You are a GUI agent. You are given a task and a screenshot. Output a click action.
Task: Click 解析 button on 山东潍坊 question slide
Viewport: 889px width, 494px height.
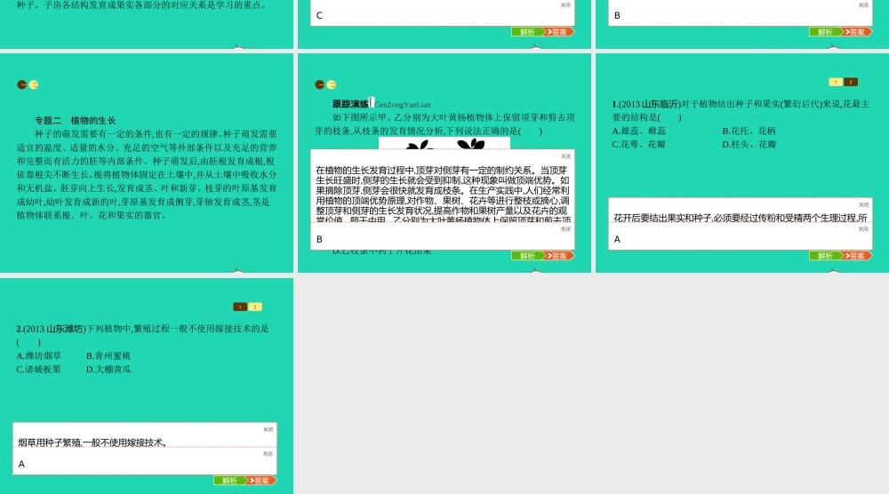tap(229, 481)
